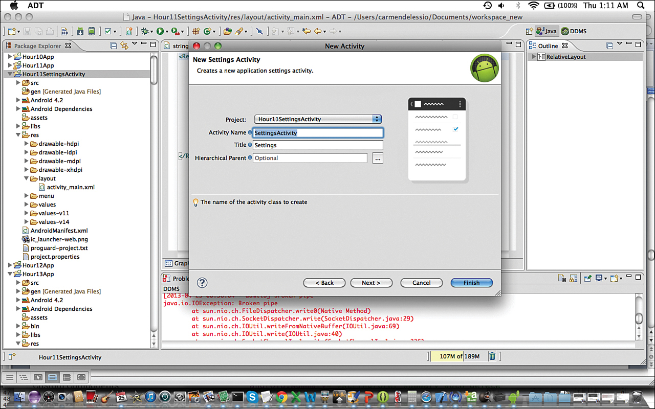Click the Search flashlight toolbar icon
The width and height of the screenshot is (655, 409).
(x=240, y=31)
